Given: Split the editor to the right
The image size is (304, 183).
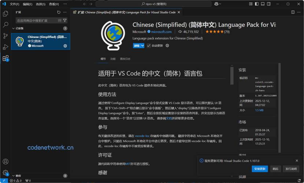Looking at the screenshot, I should [x=293, y=12].
